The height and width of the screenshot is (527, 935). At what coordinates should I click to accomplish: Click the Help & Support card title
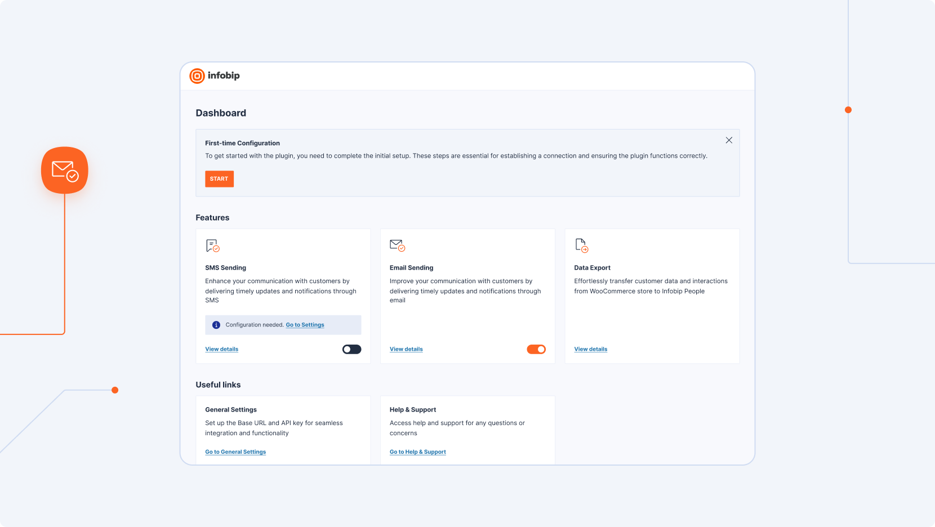413,410
